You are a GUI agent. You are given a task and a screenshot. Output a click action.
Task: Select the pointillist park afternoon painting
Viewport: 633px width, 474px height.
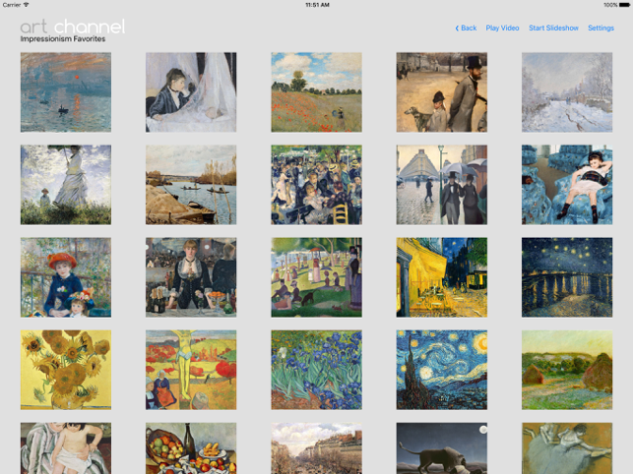click(x=317, y=277)
